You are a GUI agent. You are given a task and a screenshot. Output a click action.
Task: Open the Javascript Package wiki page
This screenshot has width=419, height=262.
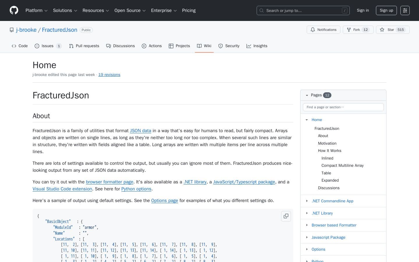point(329,238)
